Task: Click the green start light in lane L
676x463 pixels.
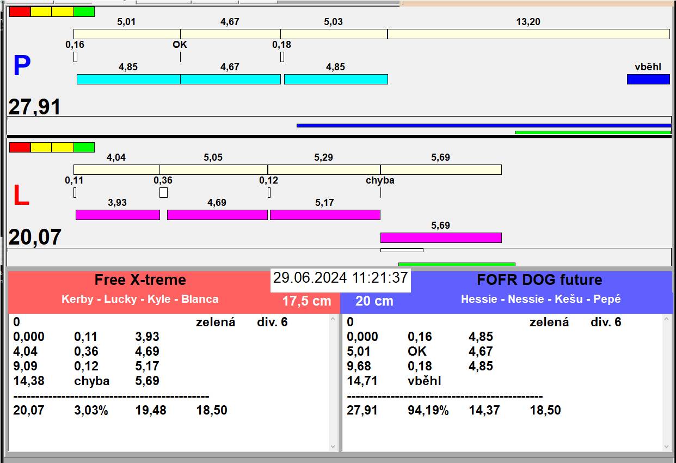Action: point(84,147)
